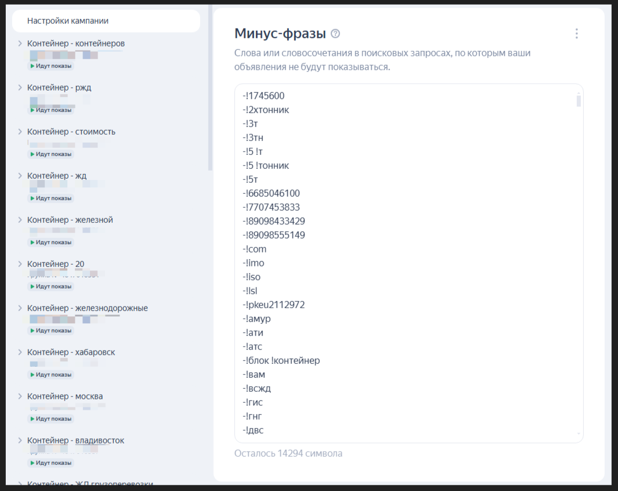Open Настройки кампании tab
Screen dimensions: 618x491
click(106, 21)
